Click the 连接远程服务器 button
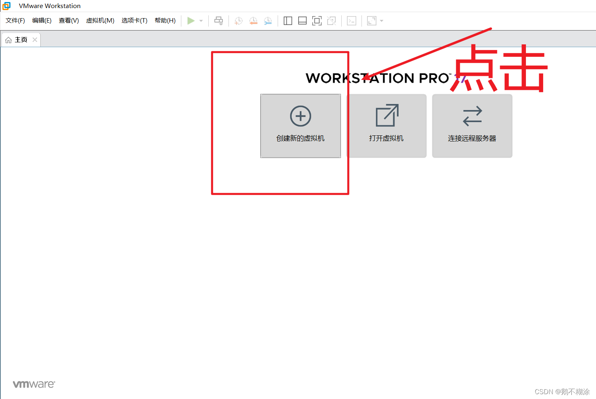Screen dimensions: 596x399 (x=472, y=126)
